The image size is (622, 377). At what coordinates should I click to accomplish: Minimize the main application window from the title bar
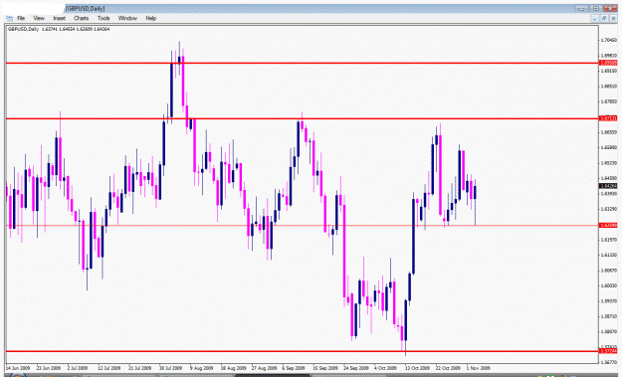[581, 8]
